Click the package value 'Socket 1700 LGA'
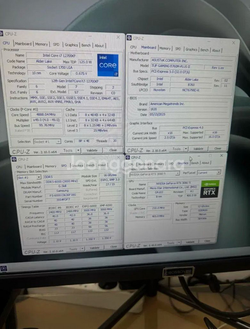Image resolution: width=250 pixels, height=329 pixels. 60,67
